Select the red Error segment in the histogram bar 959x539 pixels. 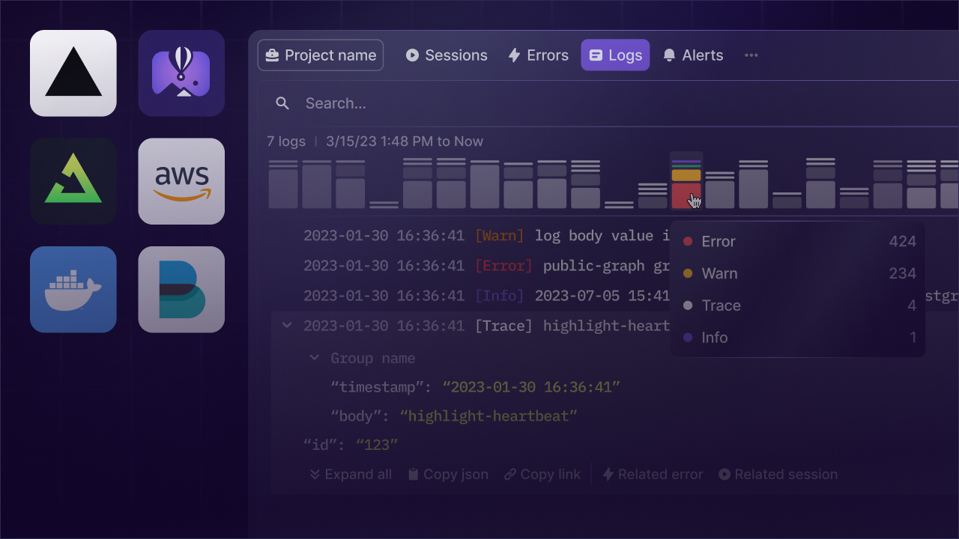pyautogui.click(x=687, y=196)
